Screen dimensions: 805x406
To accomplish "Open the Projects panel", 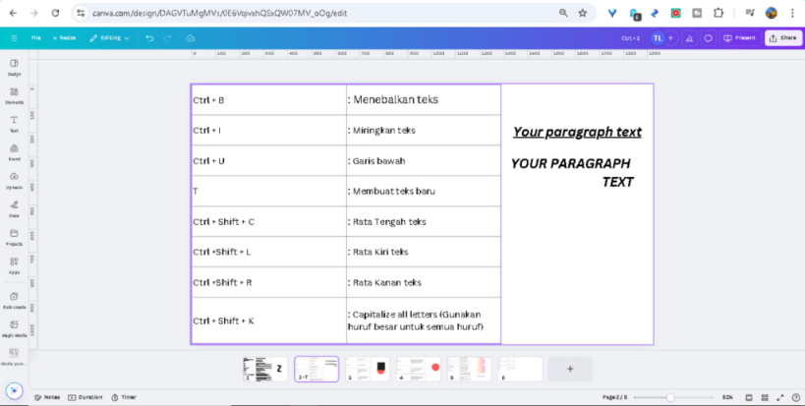I will (x=14, y=237).
